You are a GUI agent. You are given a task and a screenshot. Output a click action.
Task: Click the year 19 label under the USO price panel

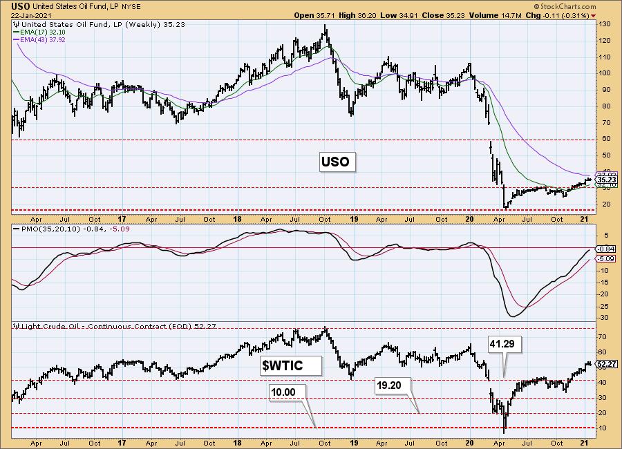(x=354, y=220)
